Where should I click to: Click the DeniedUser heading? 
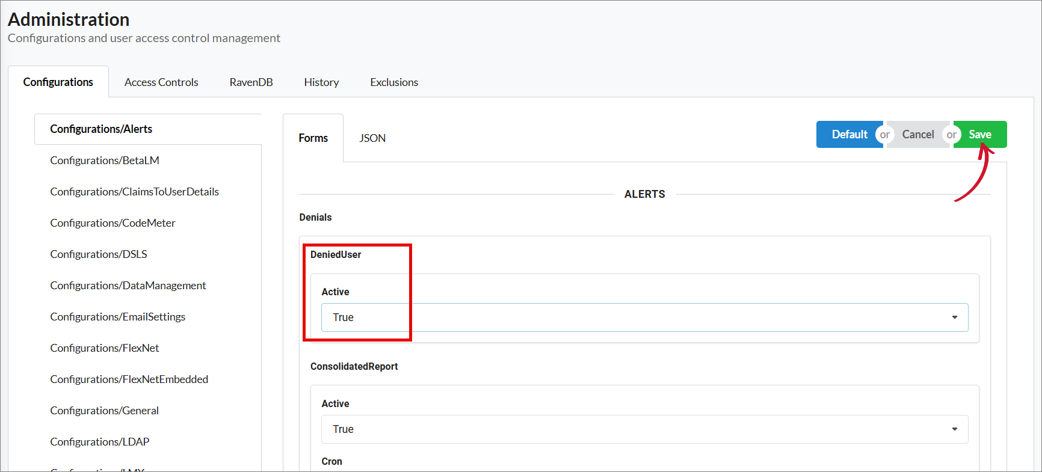point(336,254)
